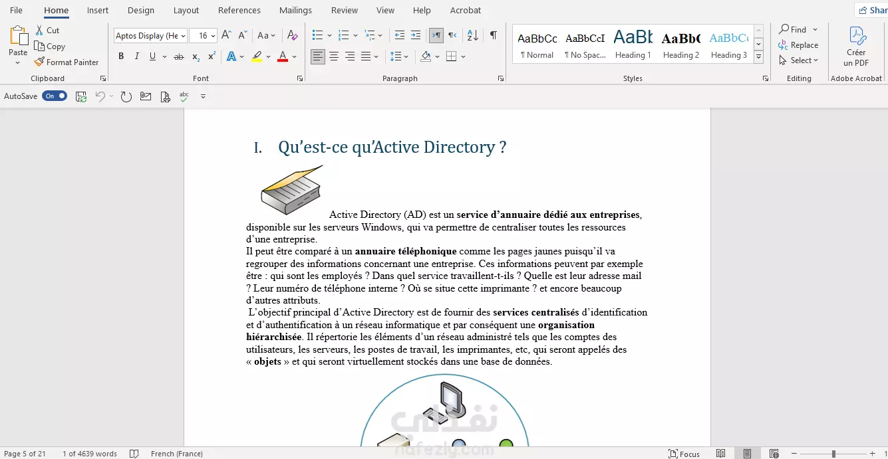
Task: Toggle Italic formatting
Action: pos(137,56)
